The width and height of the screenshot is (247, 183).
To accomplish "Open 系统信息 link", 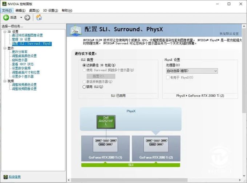I will point(15,177).
